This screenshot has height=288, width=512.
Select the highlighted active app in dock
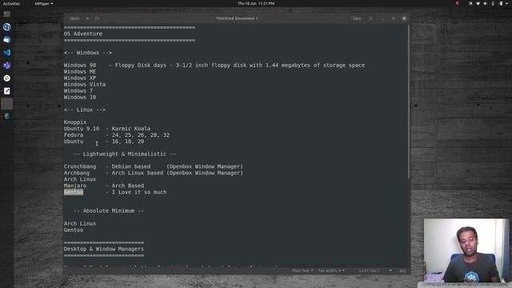point(7,104)
